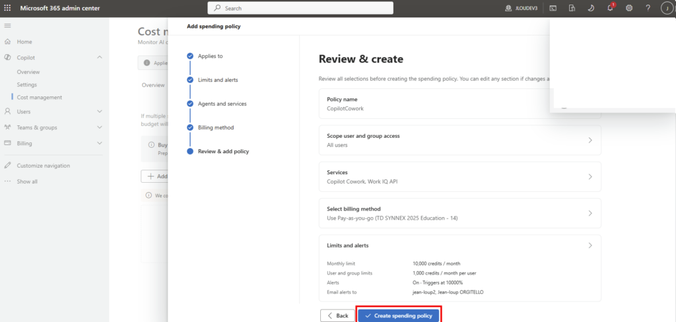
Task: Click the Review & create heading
Action: (x=361, y=59)
